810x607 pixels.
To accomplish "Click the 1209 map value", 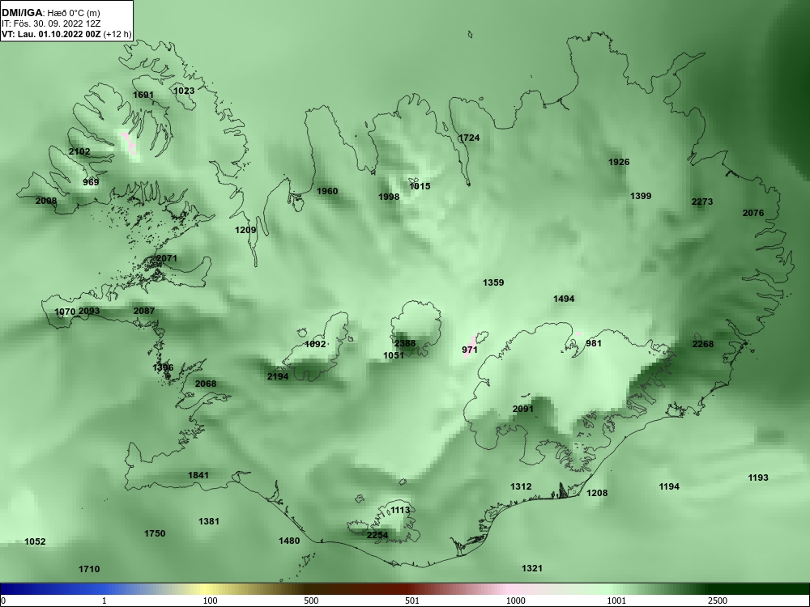I will pyautogui.click(x=245, y=230).
